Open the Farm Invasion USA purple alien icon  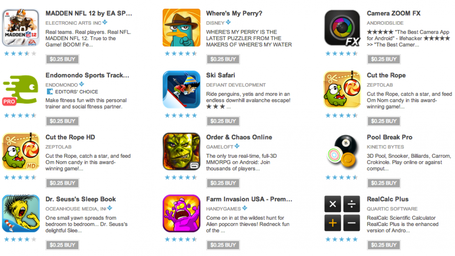pos(182,214)
